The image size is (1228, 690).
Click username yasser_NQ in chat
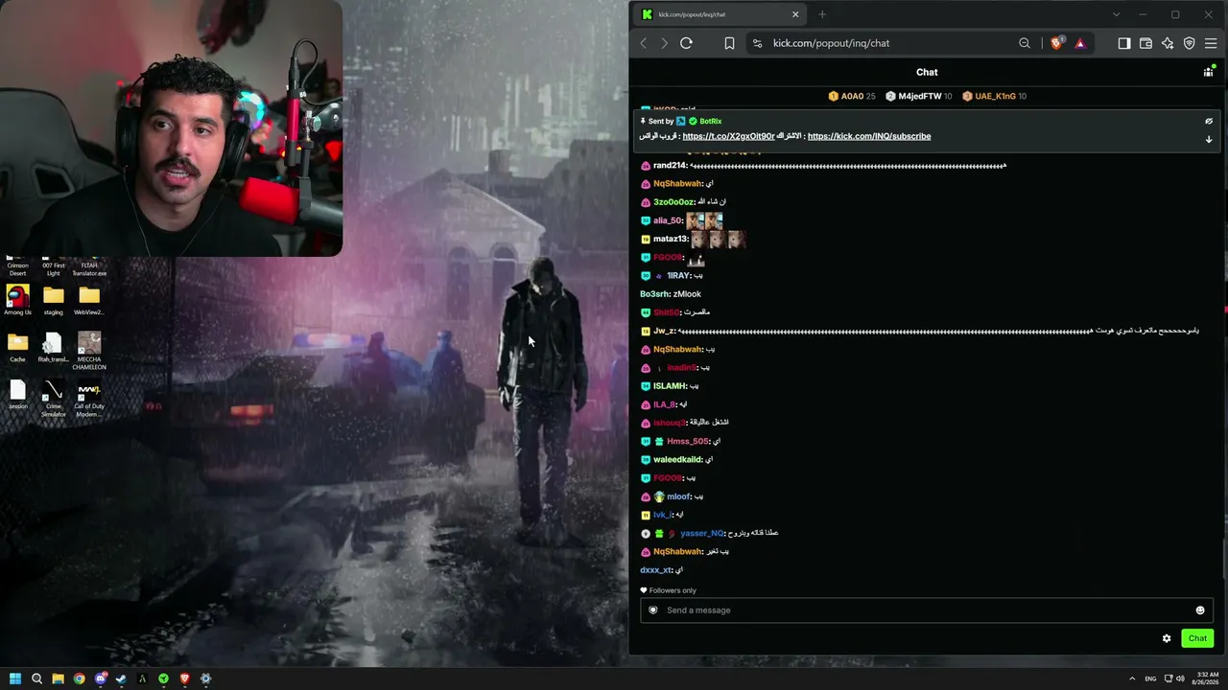click(701, 533)
